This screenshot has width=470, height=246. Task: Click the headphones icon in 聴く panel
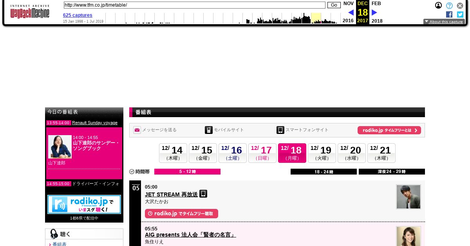(x=54, y=234)
